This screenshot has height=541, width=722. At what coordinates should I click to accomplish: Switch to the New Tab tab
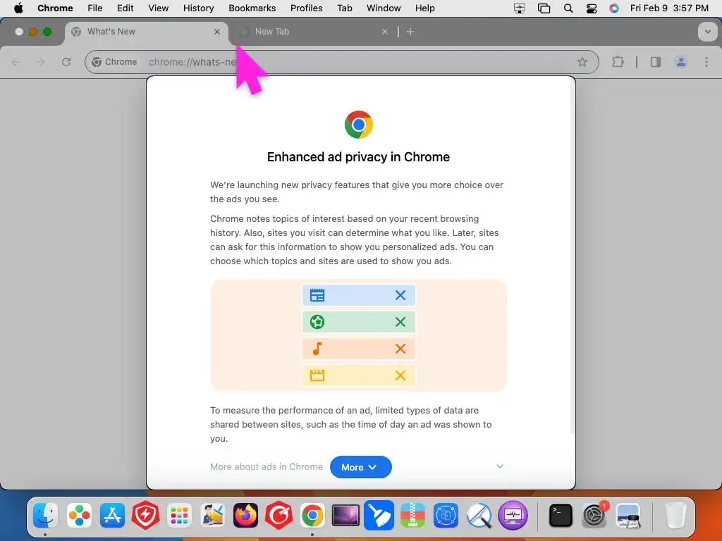pos(312,32)
